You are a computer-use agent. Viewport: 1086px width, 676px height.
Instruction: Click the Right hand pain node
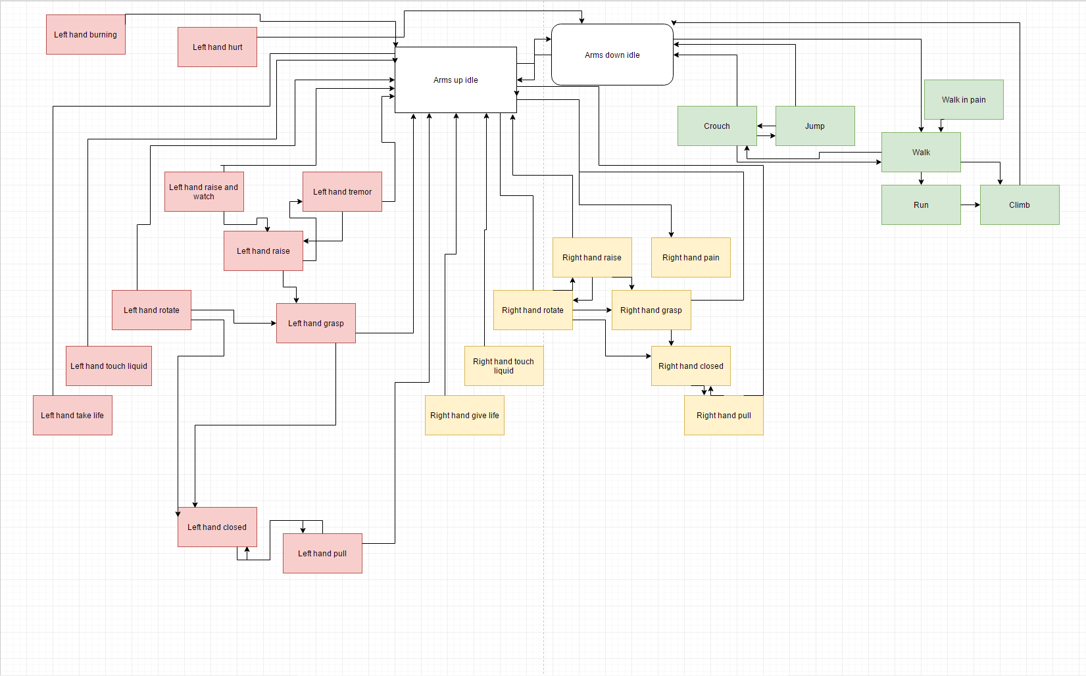(x=691, y=257)
